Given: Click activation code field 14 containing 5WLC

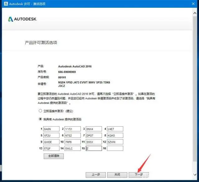Looking at the screenshot, I should pyautogui.click(x=72, y=148).
